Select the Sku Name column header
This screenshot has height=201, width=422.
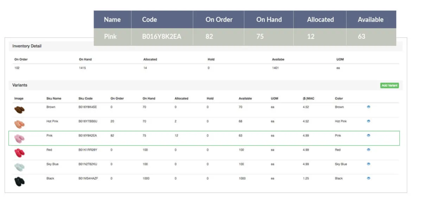click(53, 99)
